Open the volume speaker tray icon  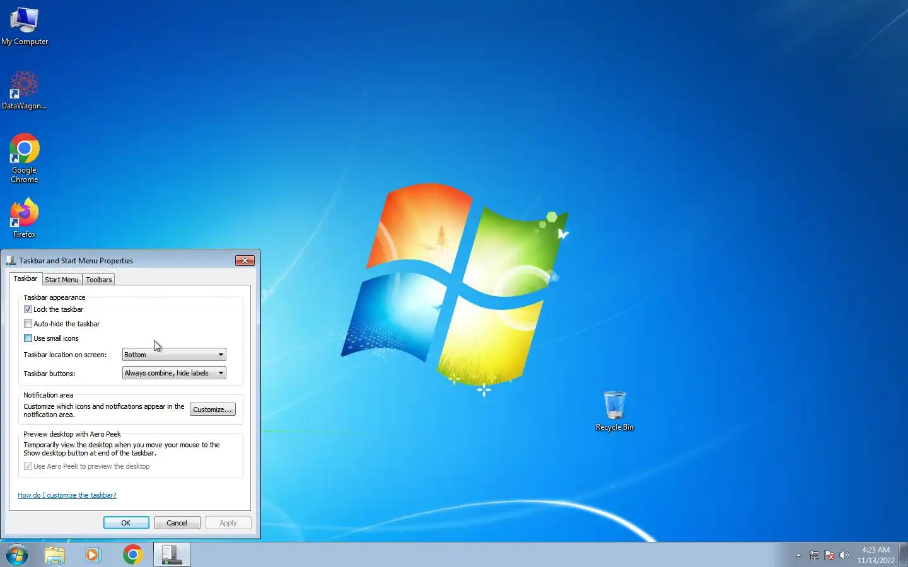pyautogui.click(x=844, y=556)
